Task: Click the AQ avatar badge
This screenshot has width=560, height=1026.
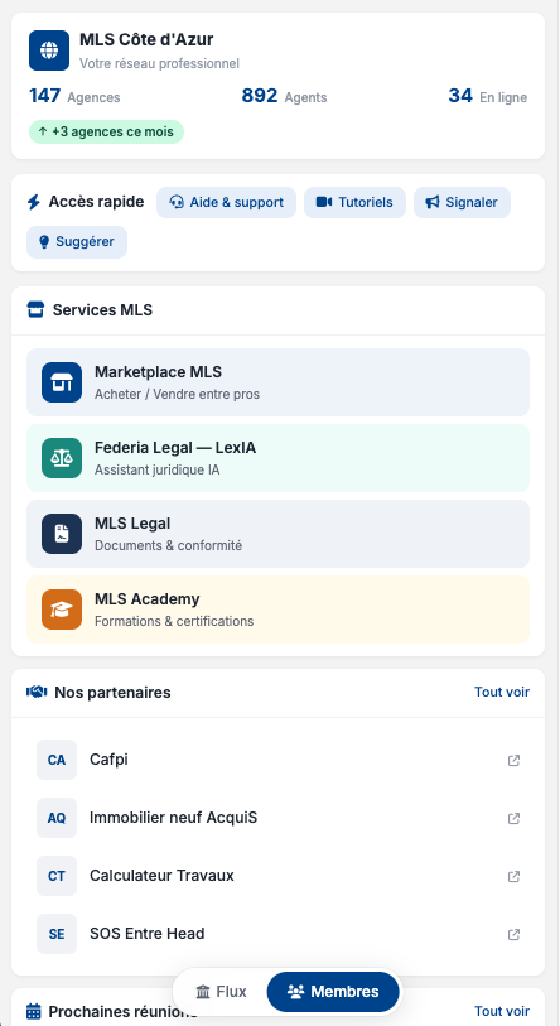Action: point(57,818)
